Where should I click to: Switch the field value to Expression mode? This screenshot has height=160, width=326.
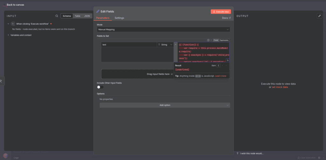(224, 40)
